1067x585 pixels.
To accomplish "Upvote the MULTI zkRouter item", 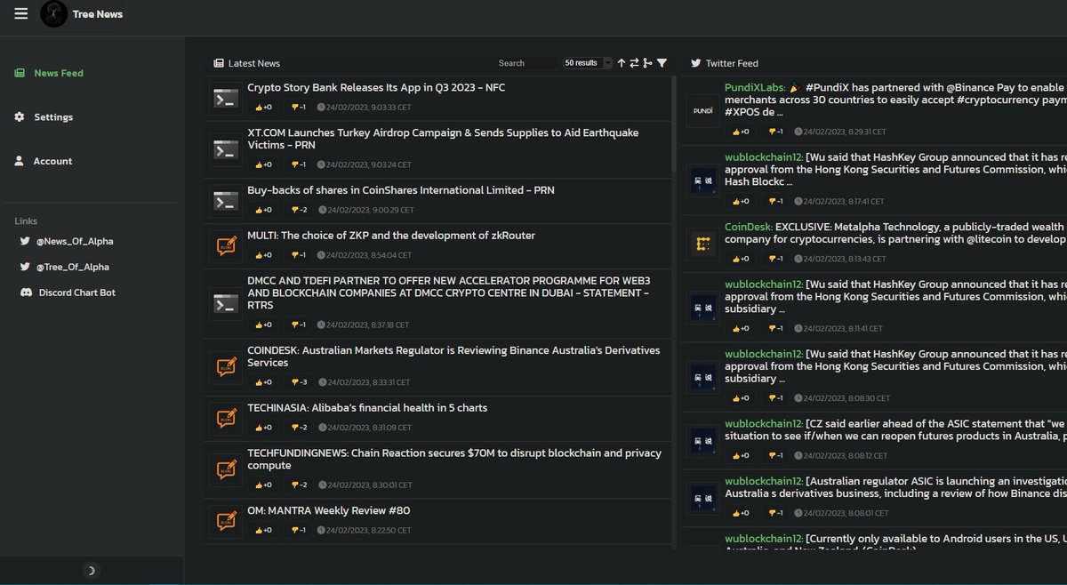I will pyautogui.click(x=263, y=255).
